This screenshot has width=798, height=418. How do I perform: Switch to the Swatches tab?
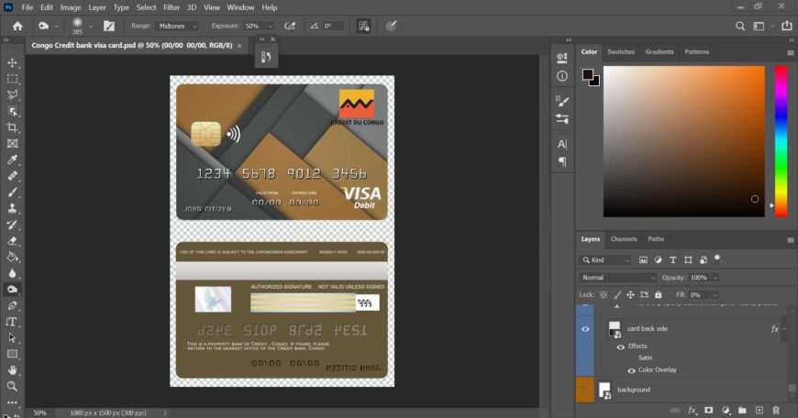(621, 52)
